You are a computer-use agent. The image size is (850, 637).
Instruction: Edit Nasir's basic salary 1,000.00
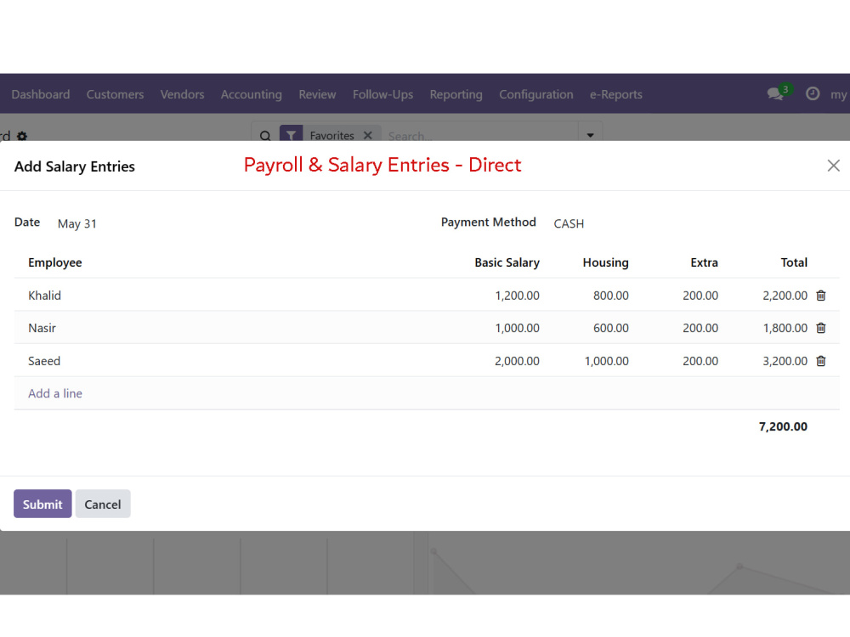[x=517, y=328]
